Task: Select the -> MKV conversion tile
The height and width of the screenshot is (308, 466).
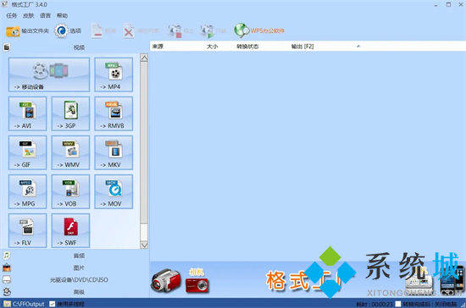Action: click(114, 152)
